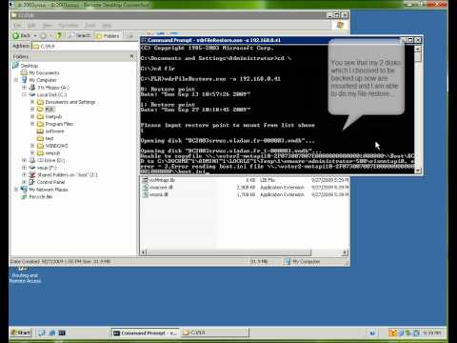Screen dimensions: 457x343
Task: Click the Search toolbar button
Action: pos(80,35)
